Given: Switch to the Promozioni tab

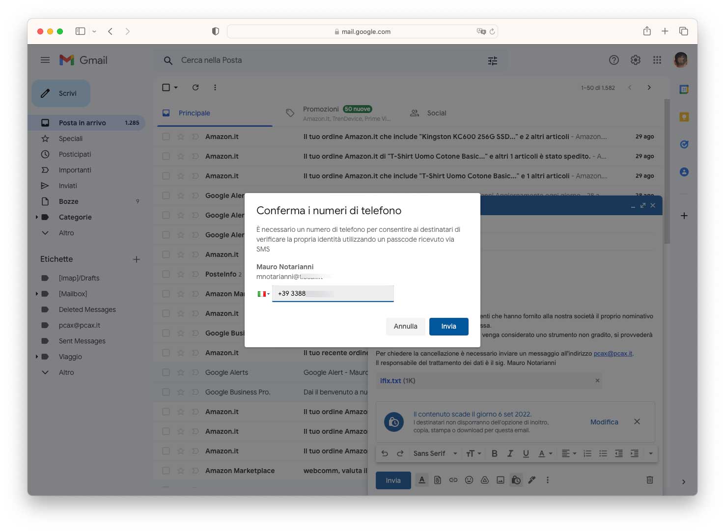Looking at the screenshot, I should pos(321,109).
